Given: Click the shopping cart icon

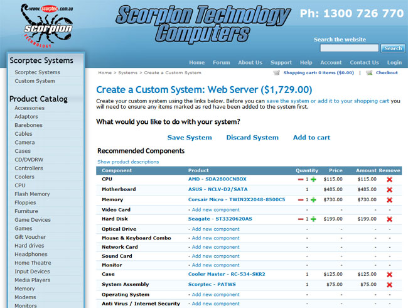Looking at the screenshot, I should point(276,73).
